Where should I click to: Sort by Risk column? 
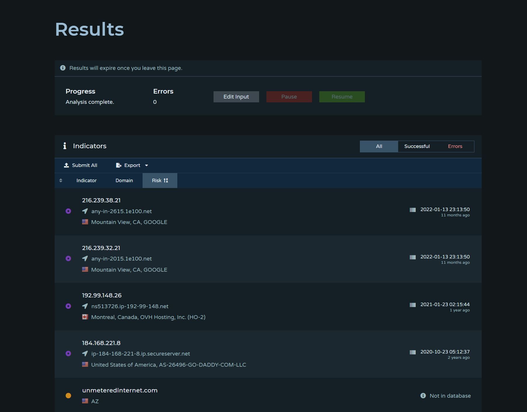160,180
